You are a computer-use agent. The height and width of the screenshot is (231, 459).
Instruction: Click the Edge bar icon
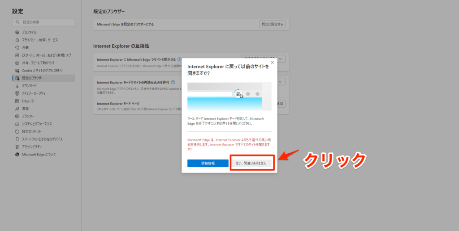point(17,101)
